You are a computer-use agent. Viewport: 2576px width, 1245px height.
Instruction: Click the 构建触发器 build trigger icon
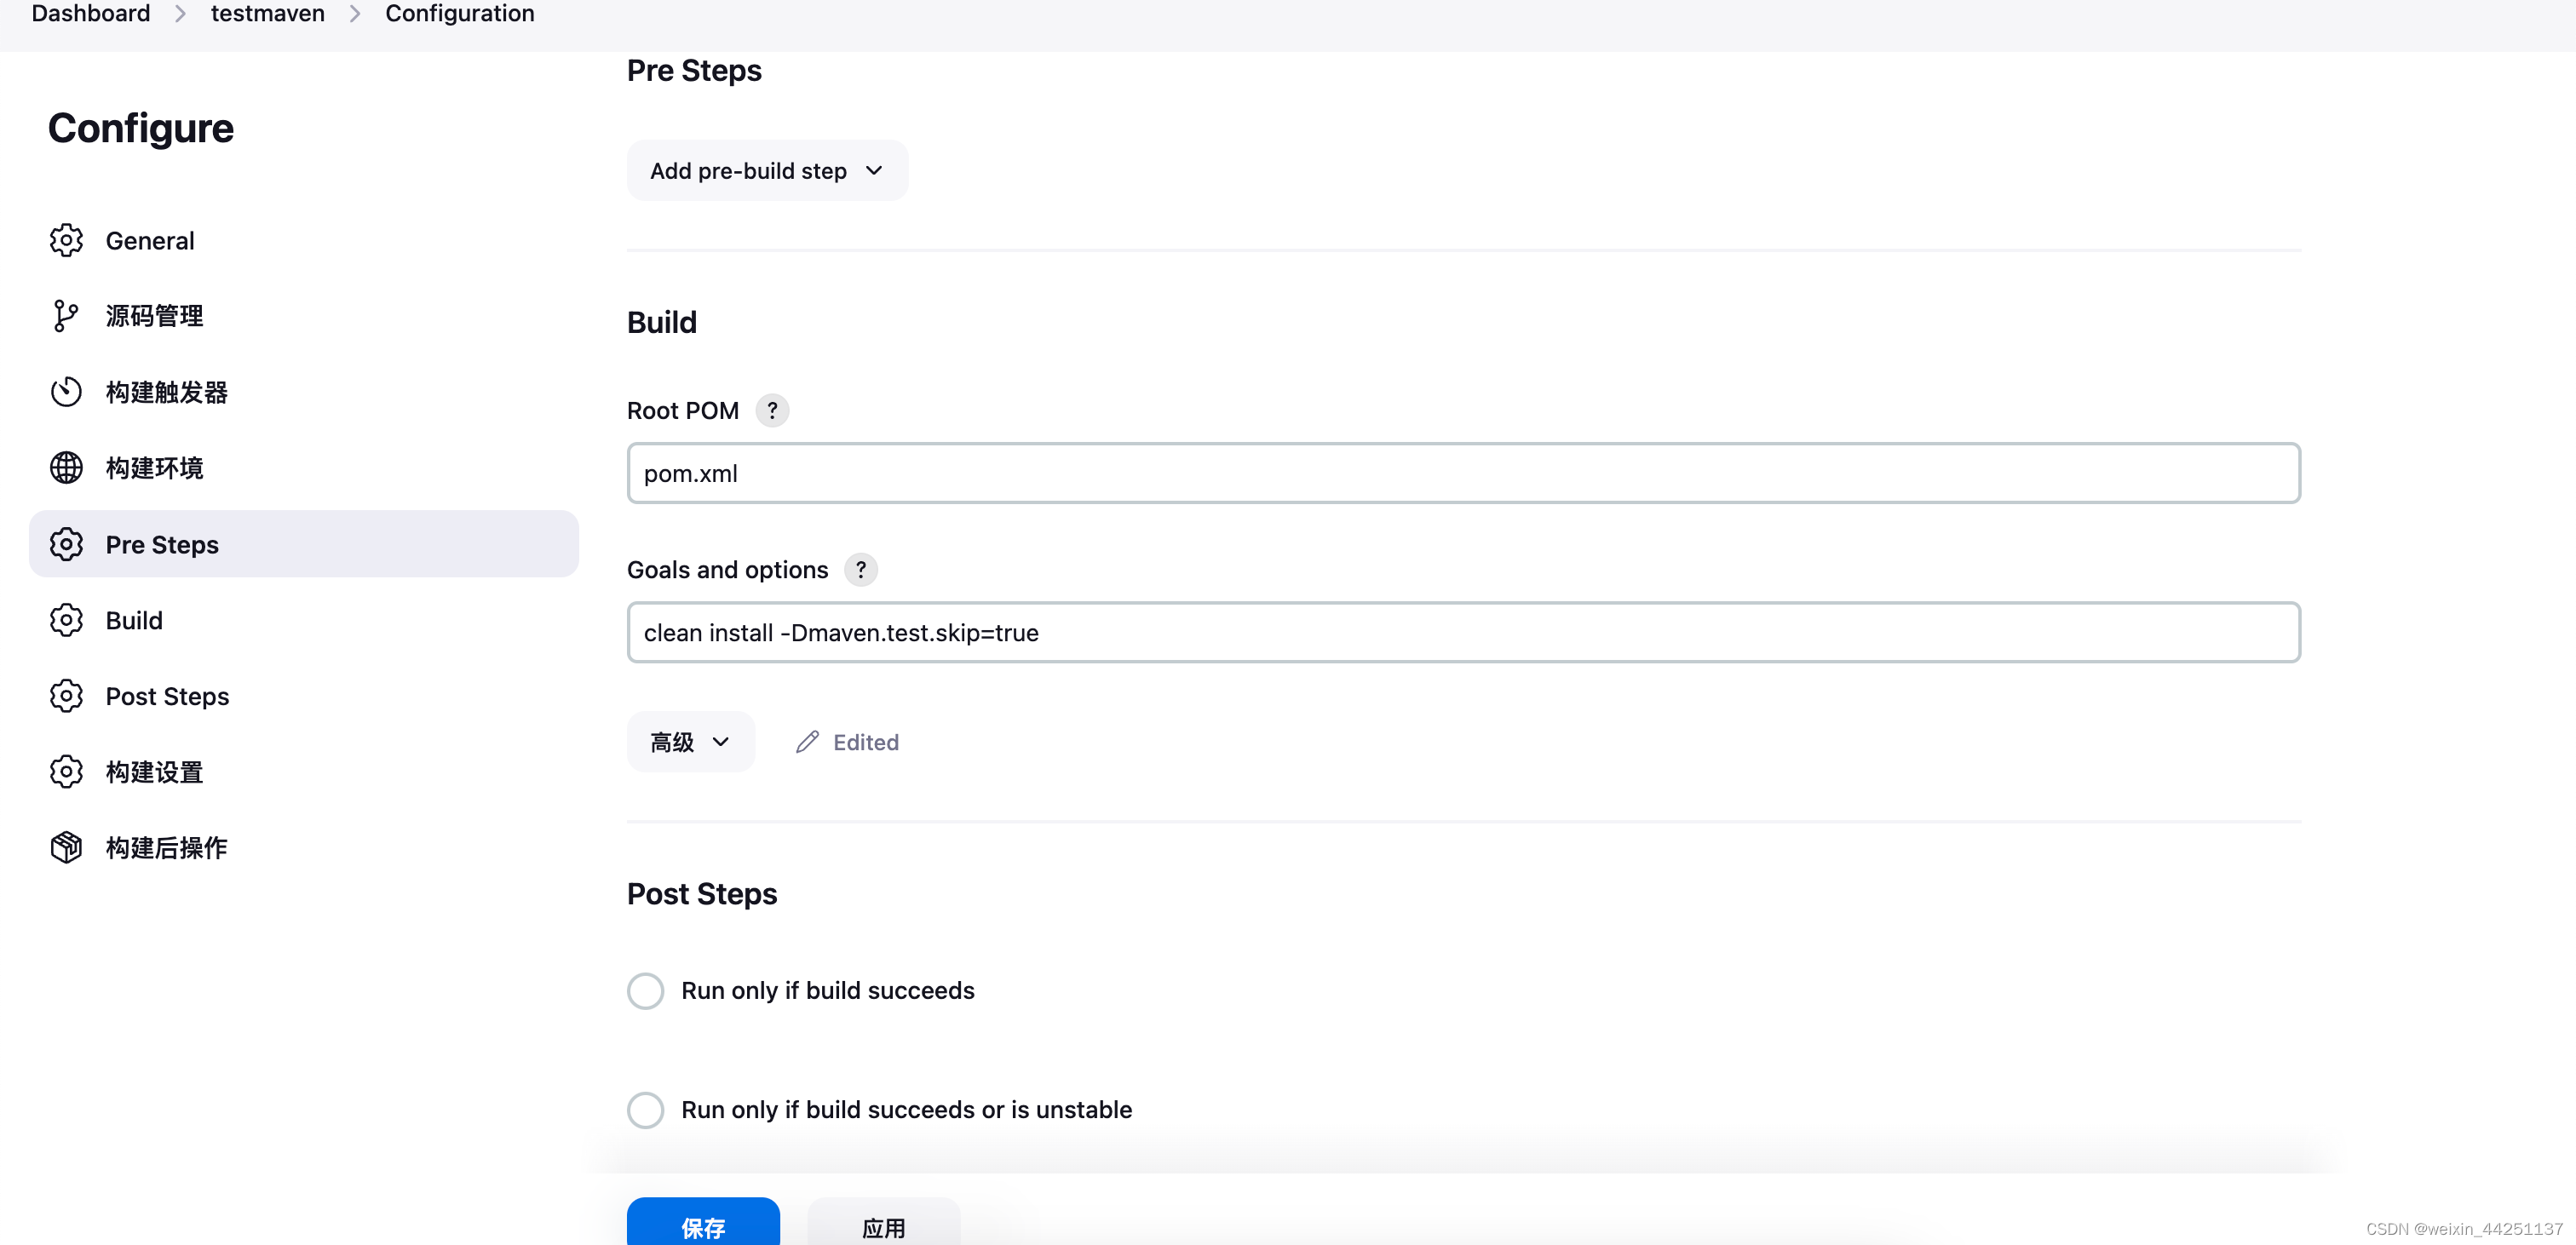pyautogui.click(x=66, y=391)
